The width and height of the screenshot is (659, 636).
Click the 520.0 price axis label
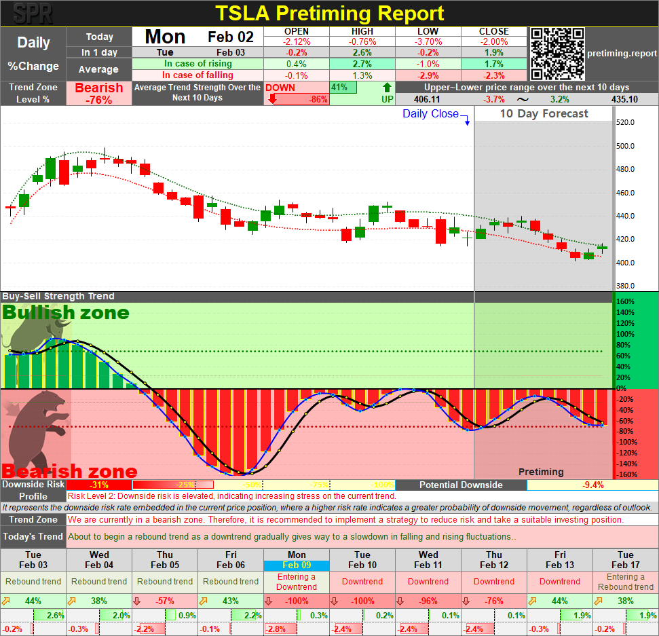(625, 122)
